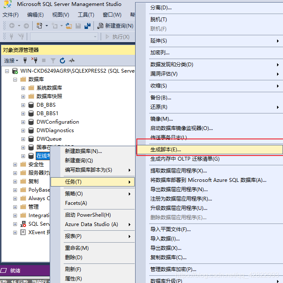Choose Facets(A) from context menu
This screenshot has height=283, width=283.
[x=92, y=203]
